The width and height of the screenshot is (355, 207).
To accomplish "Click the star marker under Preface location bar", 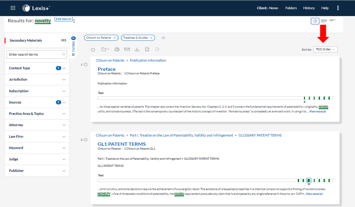I will tap(305, 102).
